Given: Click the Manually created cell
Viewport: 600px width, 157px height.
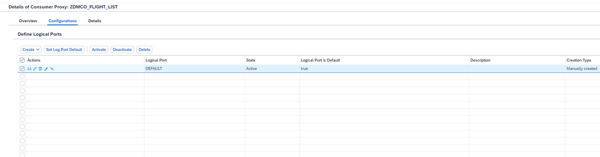Looking at the screenshot, I should coord(582,69).
